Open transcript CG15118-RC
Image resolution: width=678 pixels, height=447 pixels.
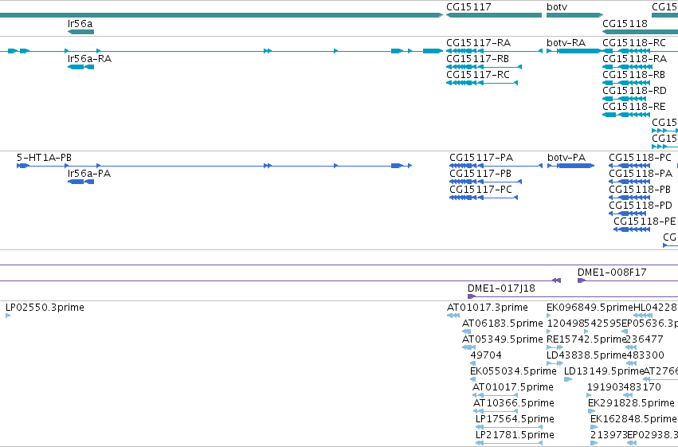[x=634, y=42]
